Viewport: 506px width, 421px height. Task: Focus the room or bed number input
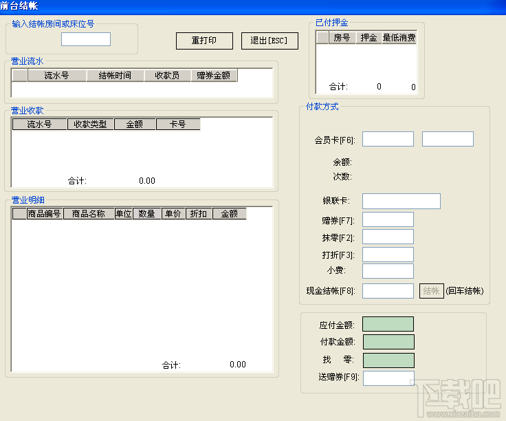click(x=86, y=39)
